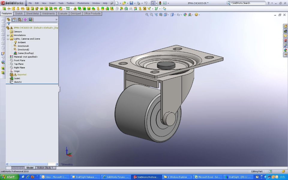Select the Model tab at bottom

[x=30, y=168]
